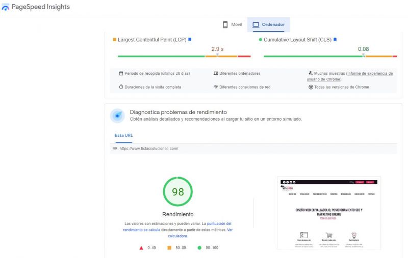Click the orange square 50–89 legend icon
The width and height of the screenshot is (408, 258).
click(169, 248)
